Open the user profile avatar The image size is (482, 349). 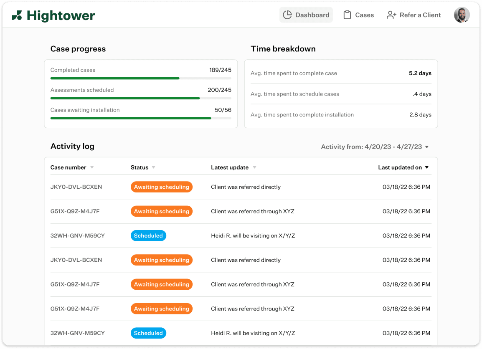462,15
